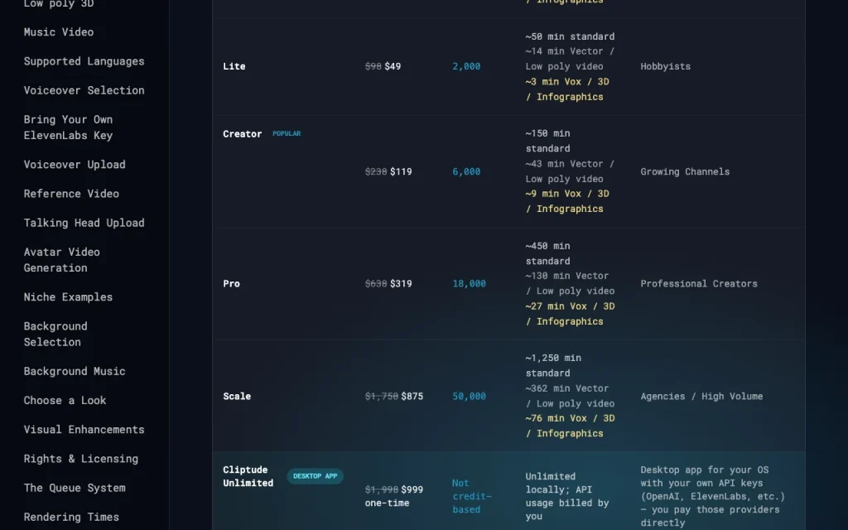Click the $119 Creator price
This screenshot has height=530, width=848.
coord(401,171)
